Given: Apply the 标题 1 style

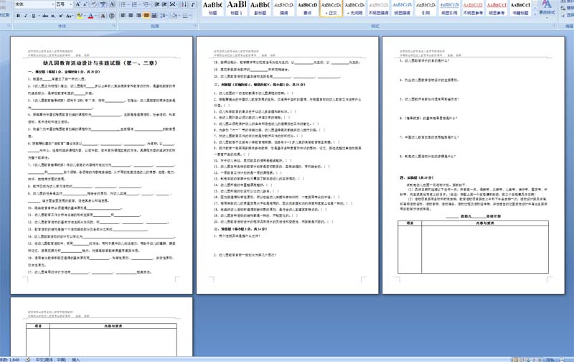Looking at the screenshot, I should 236,9.
